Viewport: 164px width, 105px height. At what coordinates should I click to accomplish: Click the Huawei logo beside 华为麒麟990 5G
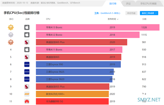click(x=27, y=101)
